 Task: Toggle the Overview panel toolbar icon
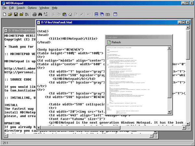click(115, 14)
